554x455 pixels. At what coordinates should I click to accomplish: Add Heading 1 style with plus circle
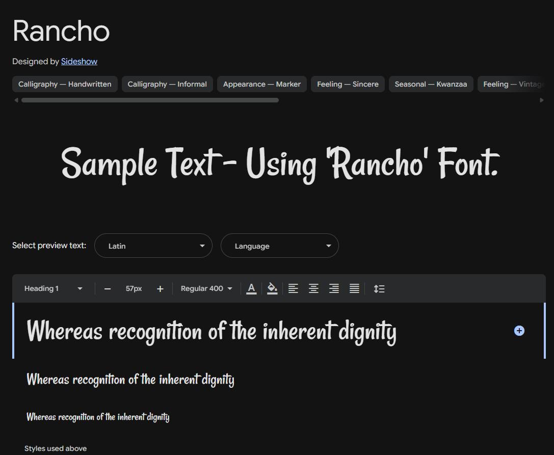[519, 331]
